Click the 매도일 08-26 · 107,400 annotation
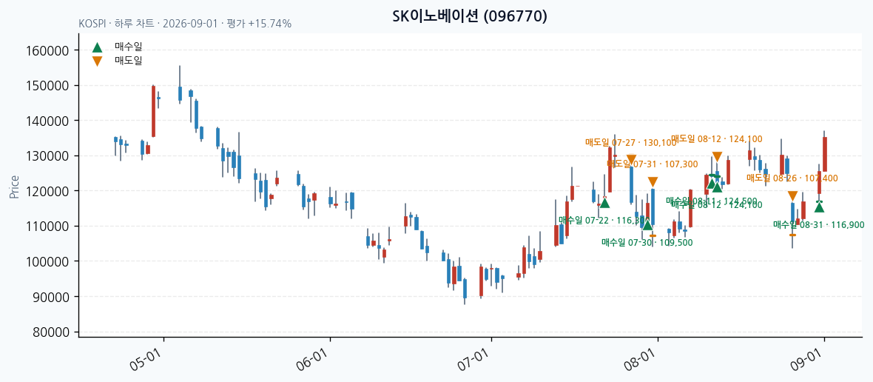This screenshot has height=382, width=873. (792, 178)
